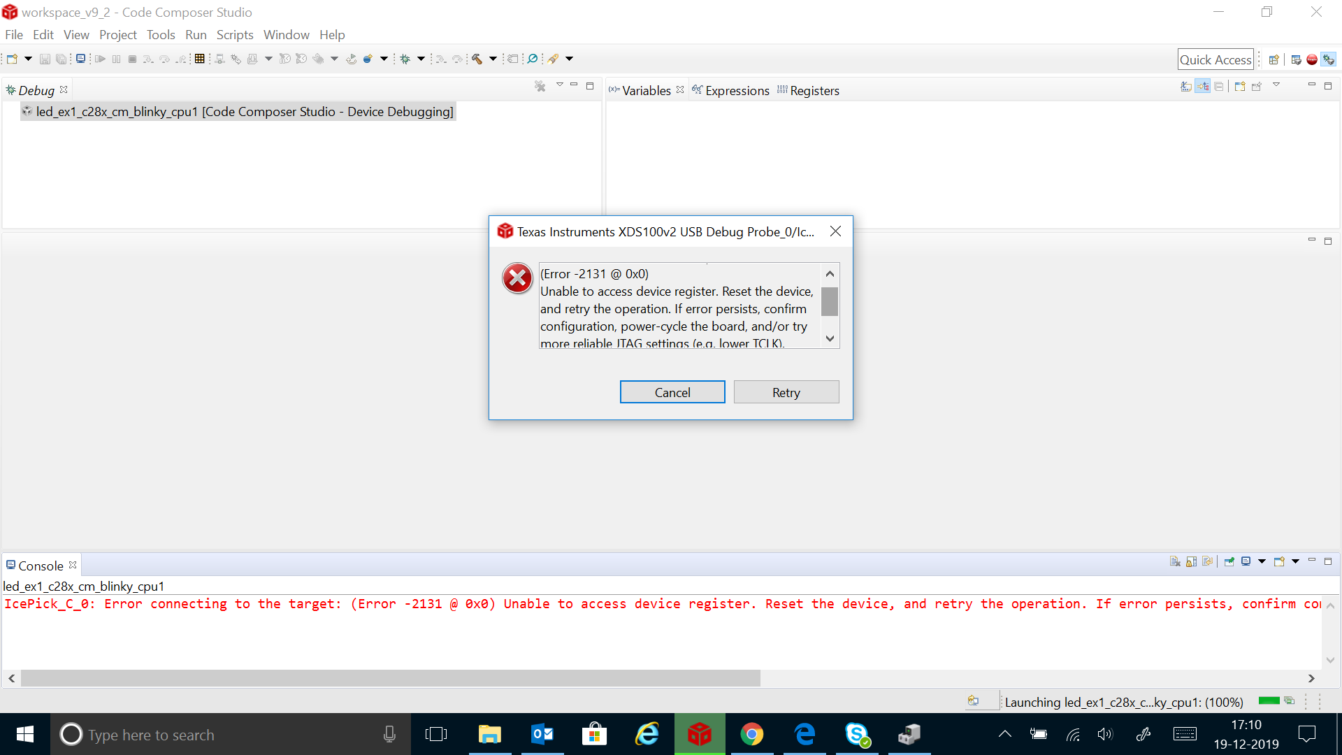Viewport: 1342px width, 755px height.
Task: Click the Clear Console icon
Action: point(1175,561)
